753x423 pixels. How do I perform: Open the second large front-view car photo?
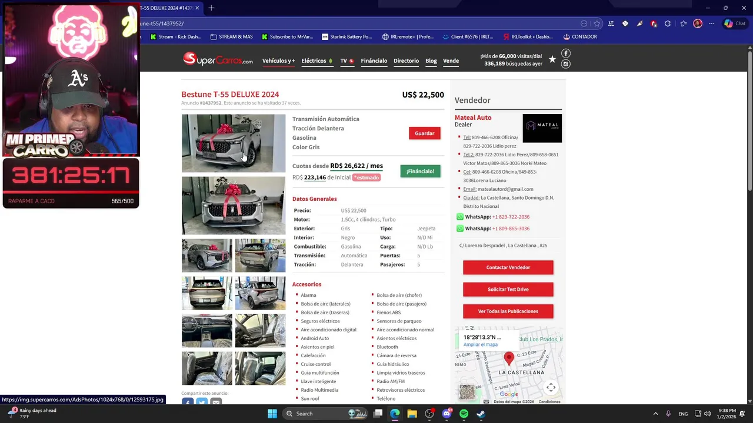[234, 206]
